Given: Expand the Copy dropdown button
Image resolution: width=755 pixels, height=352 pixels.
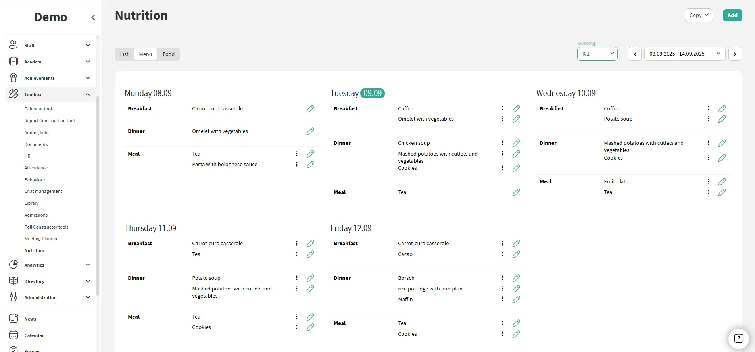Looking at the screenshot, I should tap(698, 15).
